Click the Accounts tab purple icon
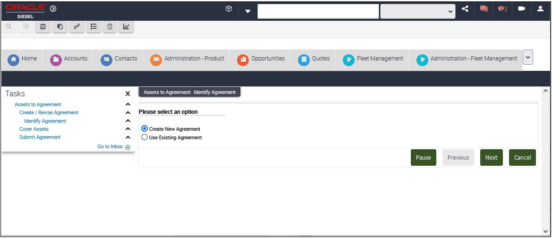This screenshot has width=552, height=238. [x=56, y=60]
